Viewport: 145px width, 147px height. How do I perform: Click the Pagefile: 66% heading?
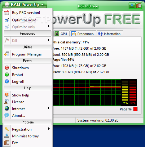point(63,60)
